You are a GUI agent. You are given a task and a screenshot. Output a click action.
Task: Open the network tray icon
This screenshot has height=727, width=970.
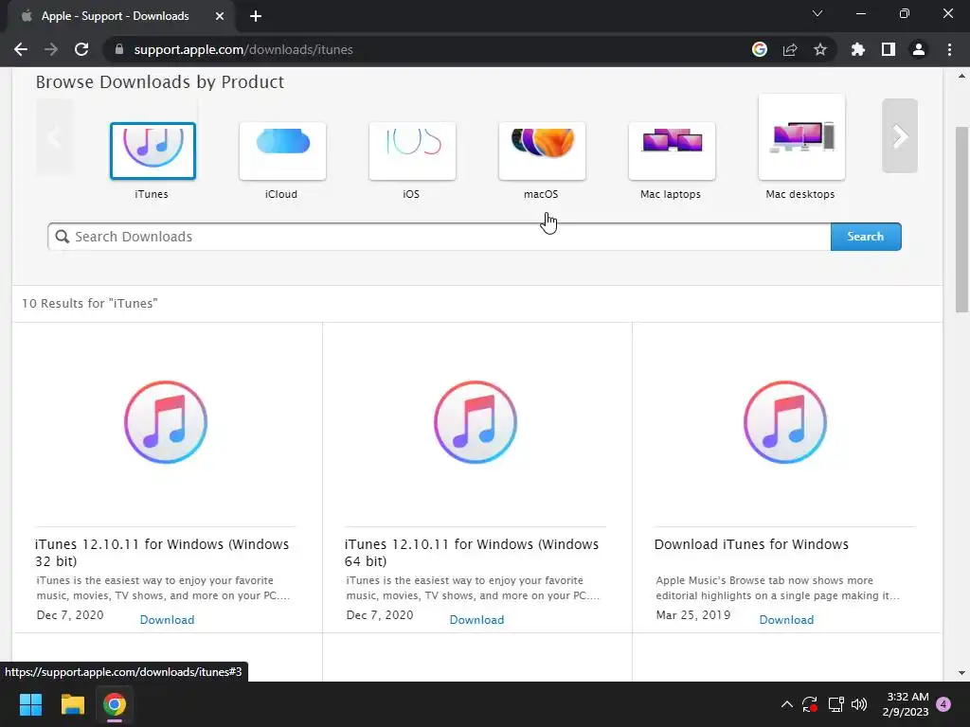pos(835,704)
